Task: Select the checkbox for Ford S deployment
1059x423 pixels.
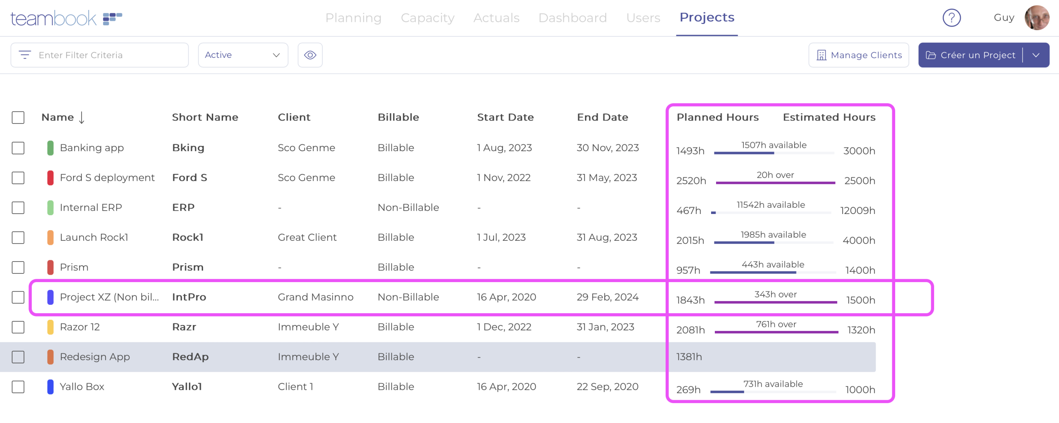Action: (x=18, y=178)
